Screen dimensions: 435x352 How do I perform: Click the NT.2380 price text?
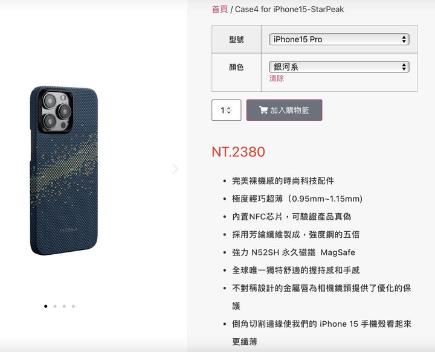(x=238, y=152)
